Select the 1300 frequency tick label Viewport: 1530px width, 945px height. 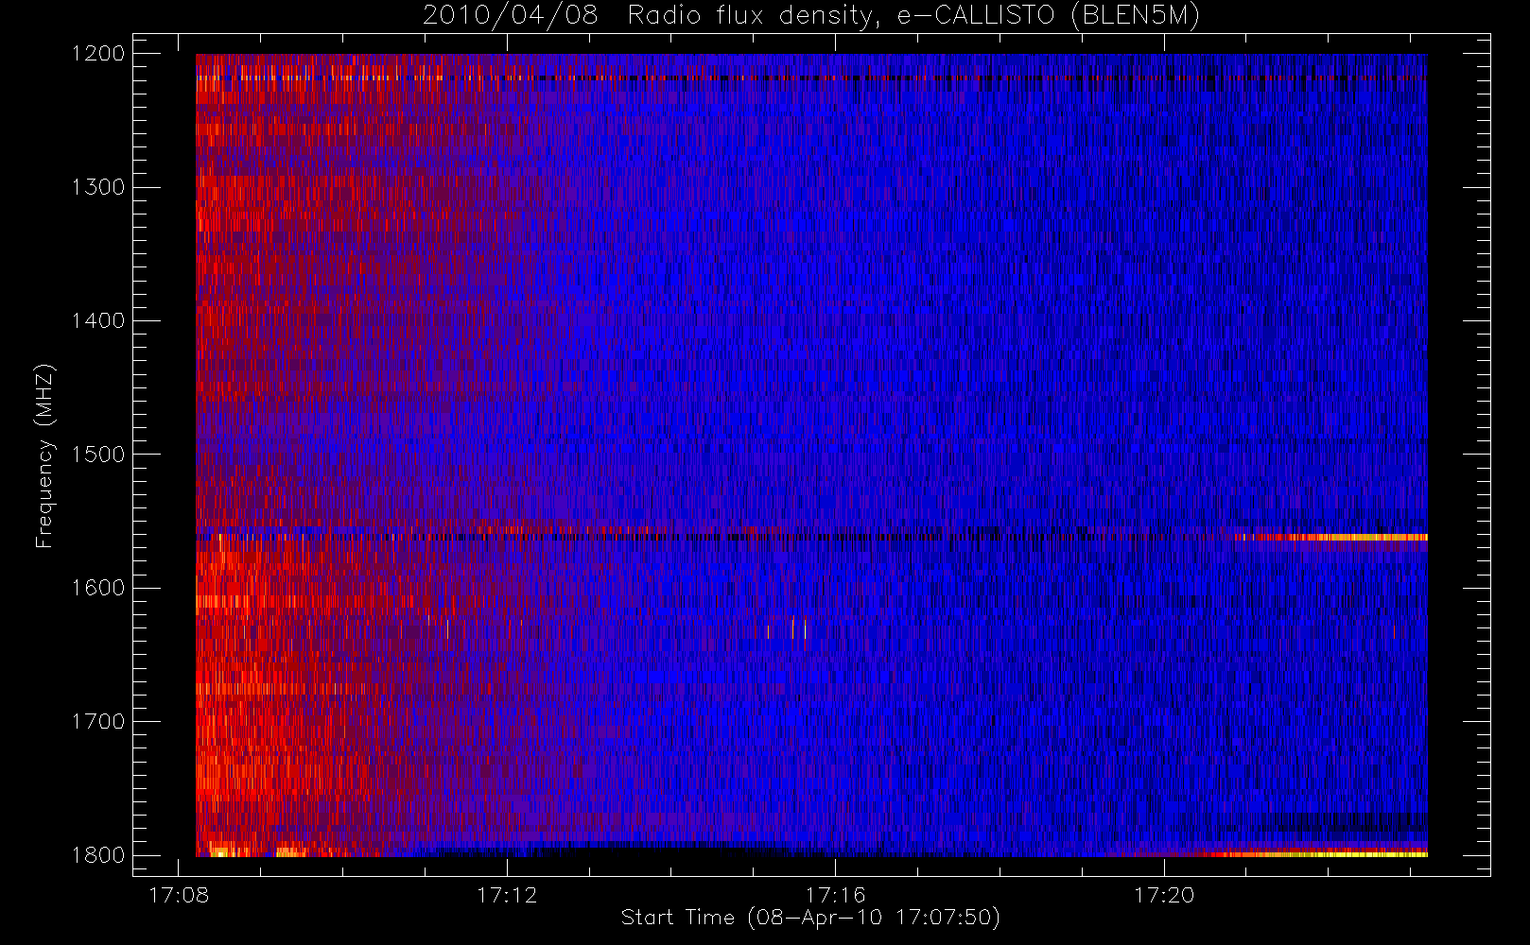(x=98, y=187)
